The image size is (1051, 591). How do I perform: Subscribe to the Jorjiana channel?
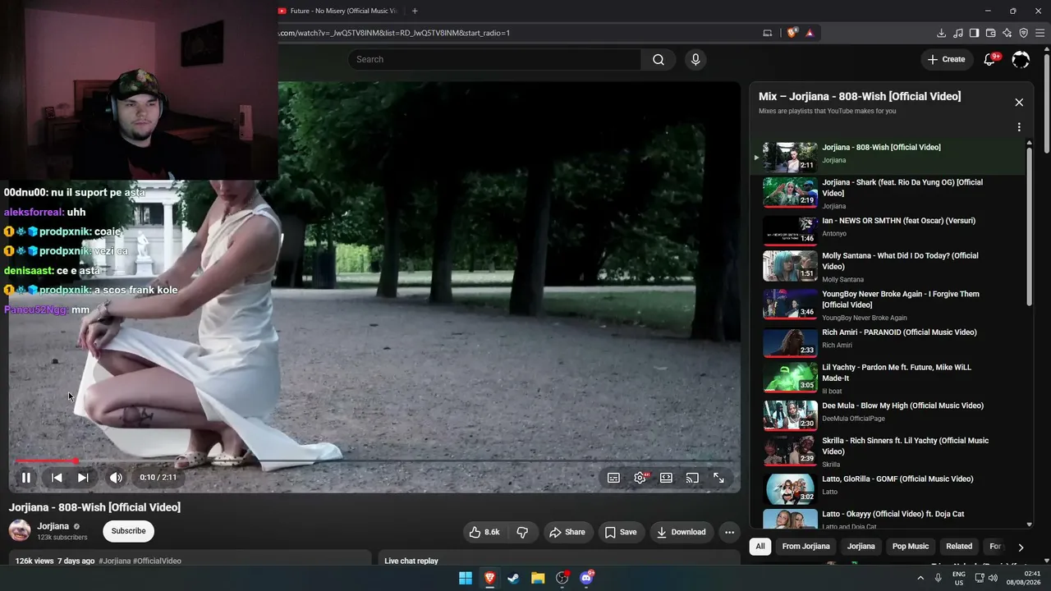(128, 531)
